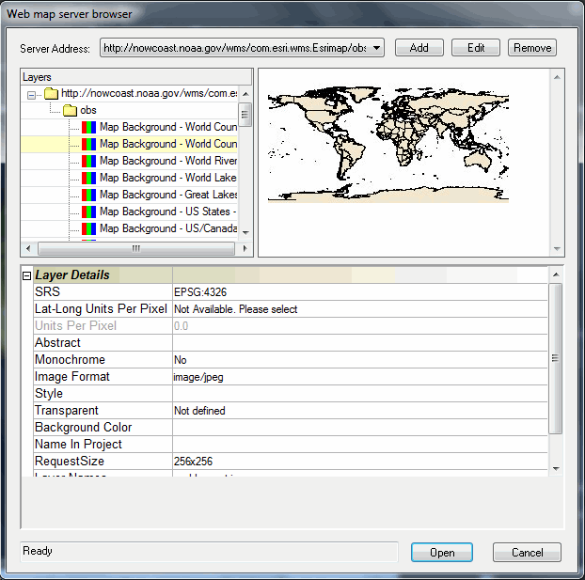
Task: Click the layers list scroll-left arrow
Action: (x=28, y=248)
